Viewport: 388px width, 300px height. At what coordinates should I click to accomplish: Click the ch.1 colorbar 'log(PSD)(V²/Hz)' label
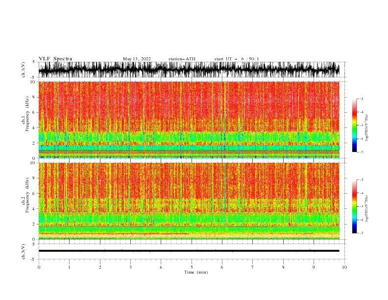[x=366, y=128]
